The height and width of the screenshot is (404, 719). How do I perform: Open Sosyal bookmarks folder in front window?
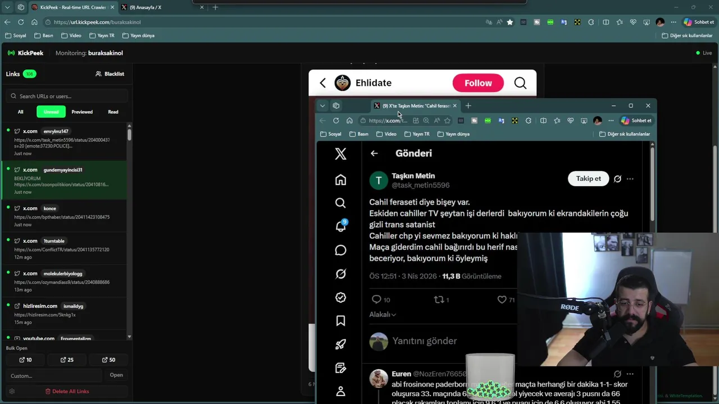point(331,134)
